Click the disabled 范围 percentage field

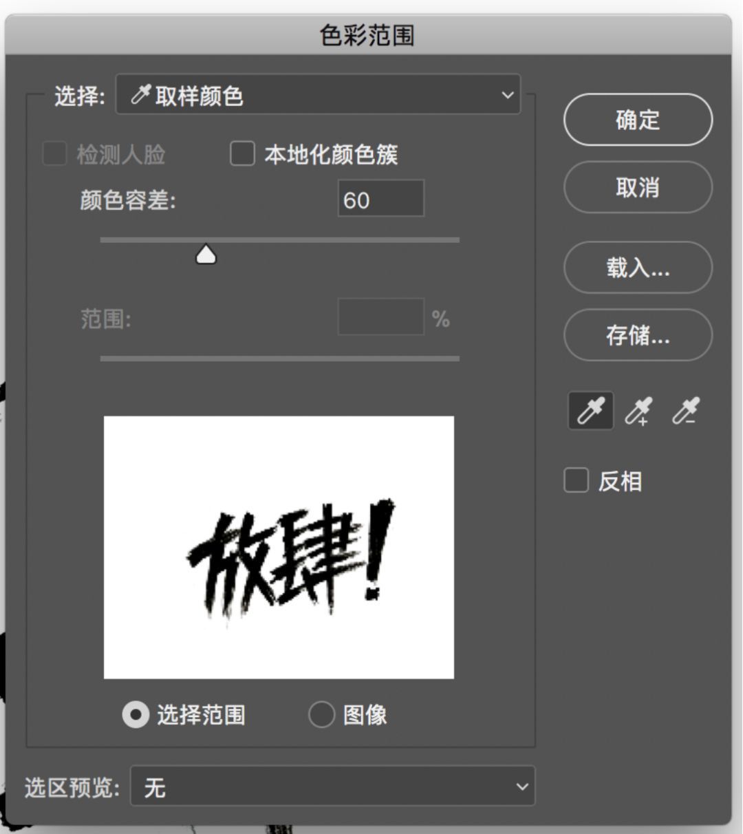(x=380, y=317)
